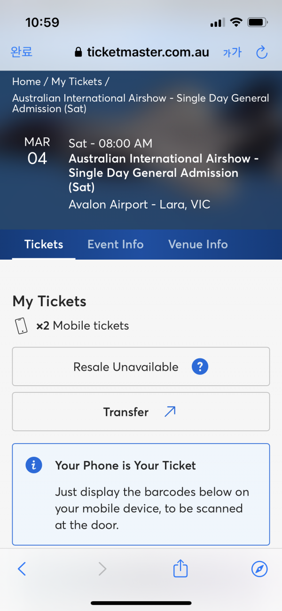Switch to the Event Info tab
The height and width of the screenshot is (611, 282).
116,244
